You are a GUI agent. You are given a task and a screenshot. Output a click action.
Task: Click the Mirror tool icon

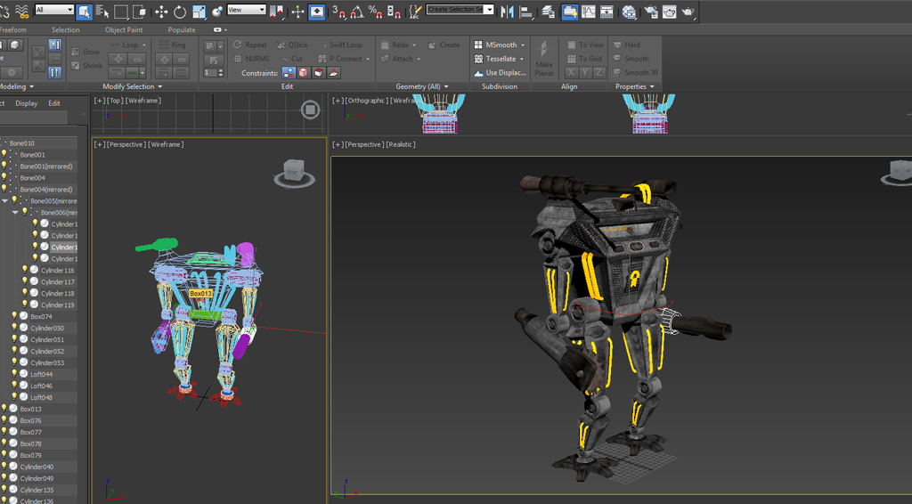pos(508,12)
